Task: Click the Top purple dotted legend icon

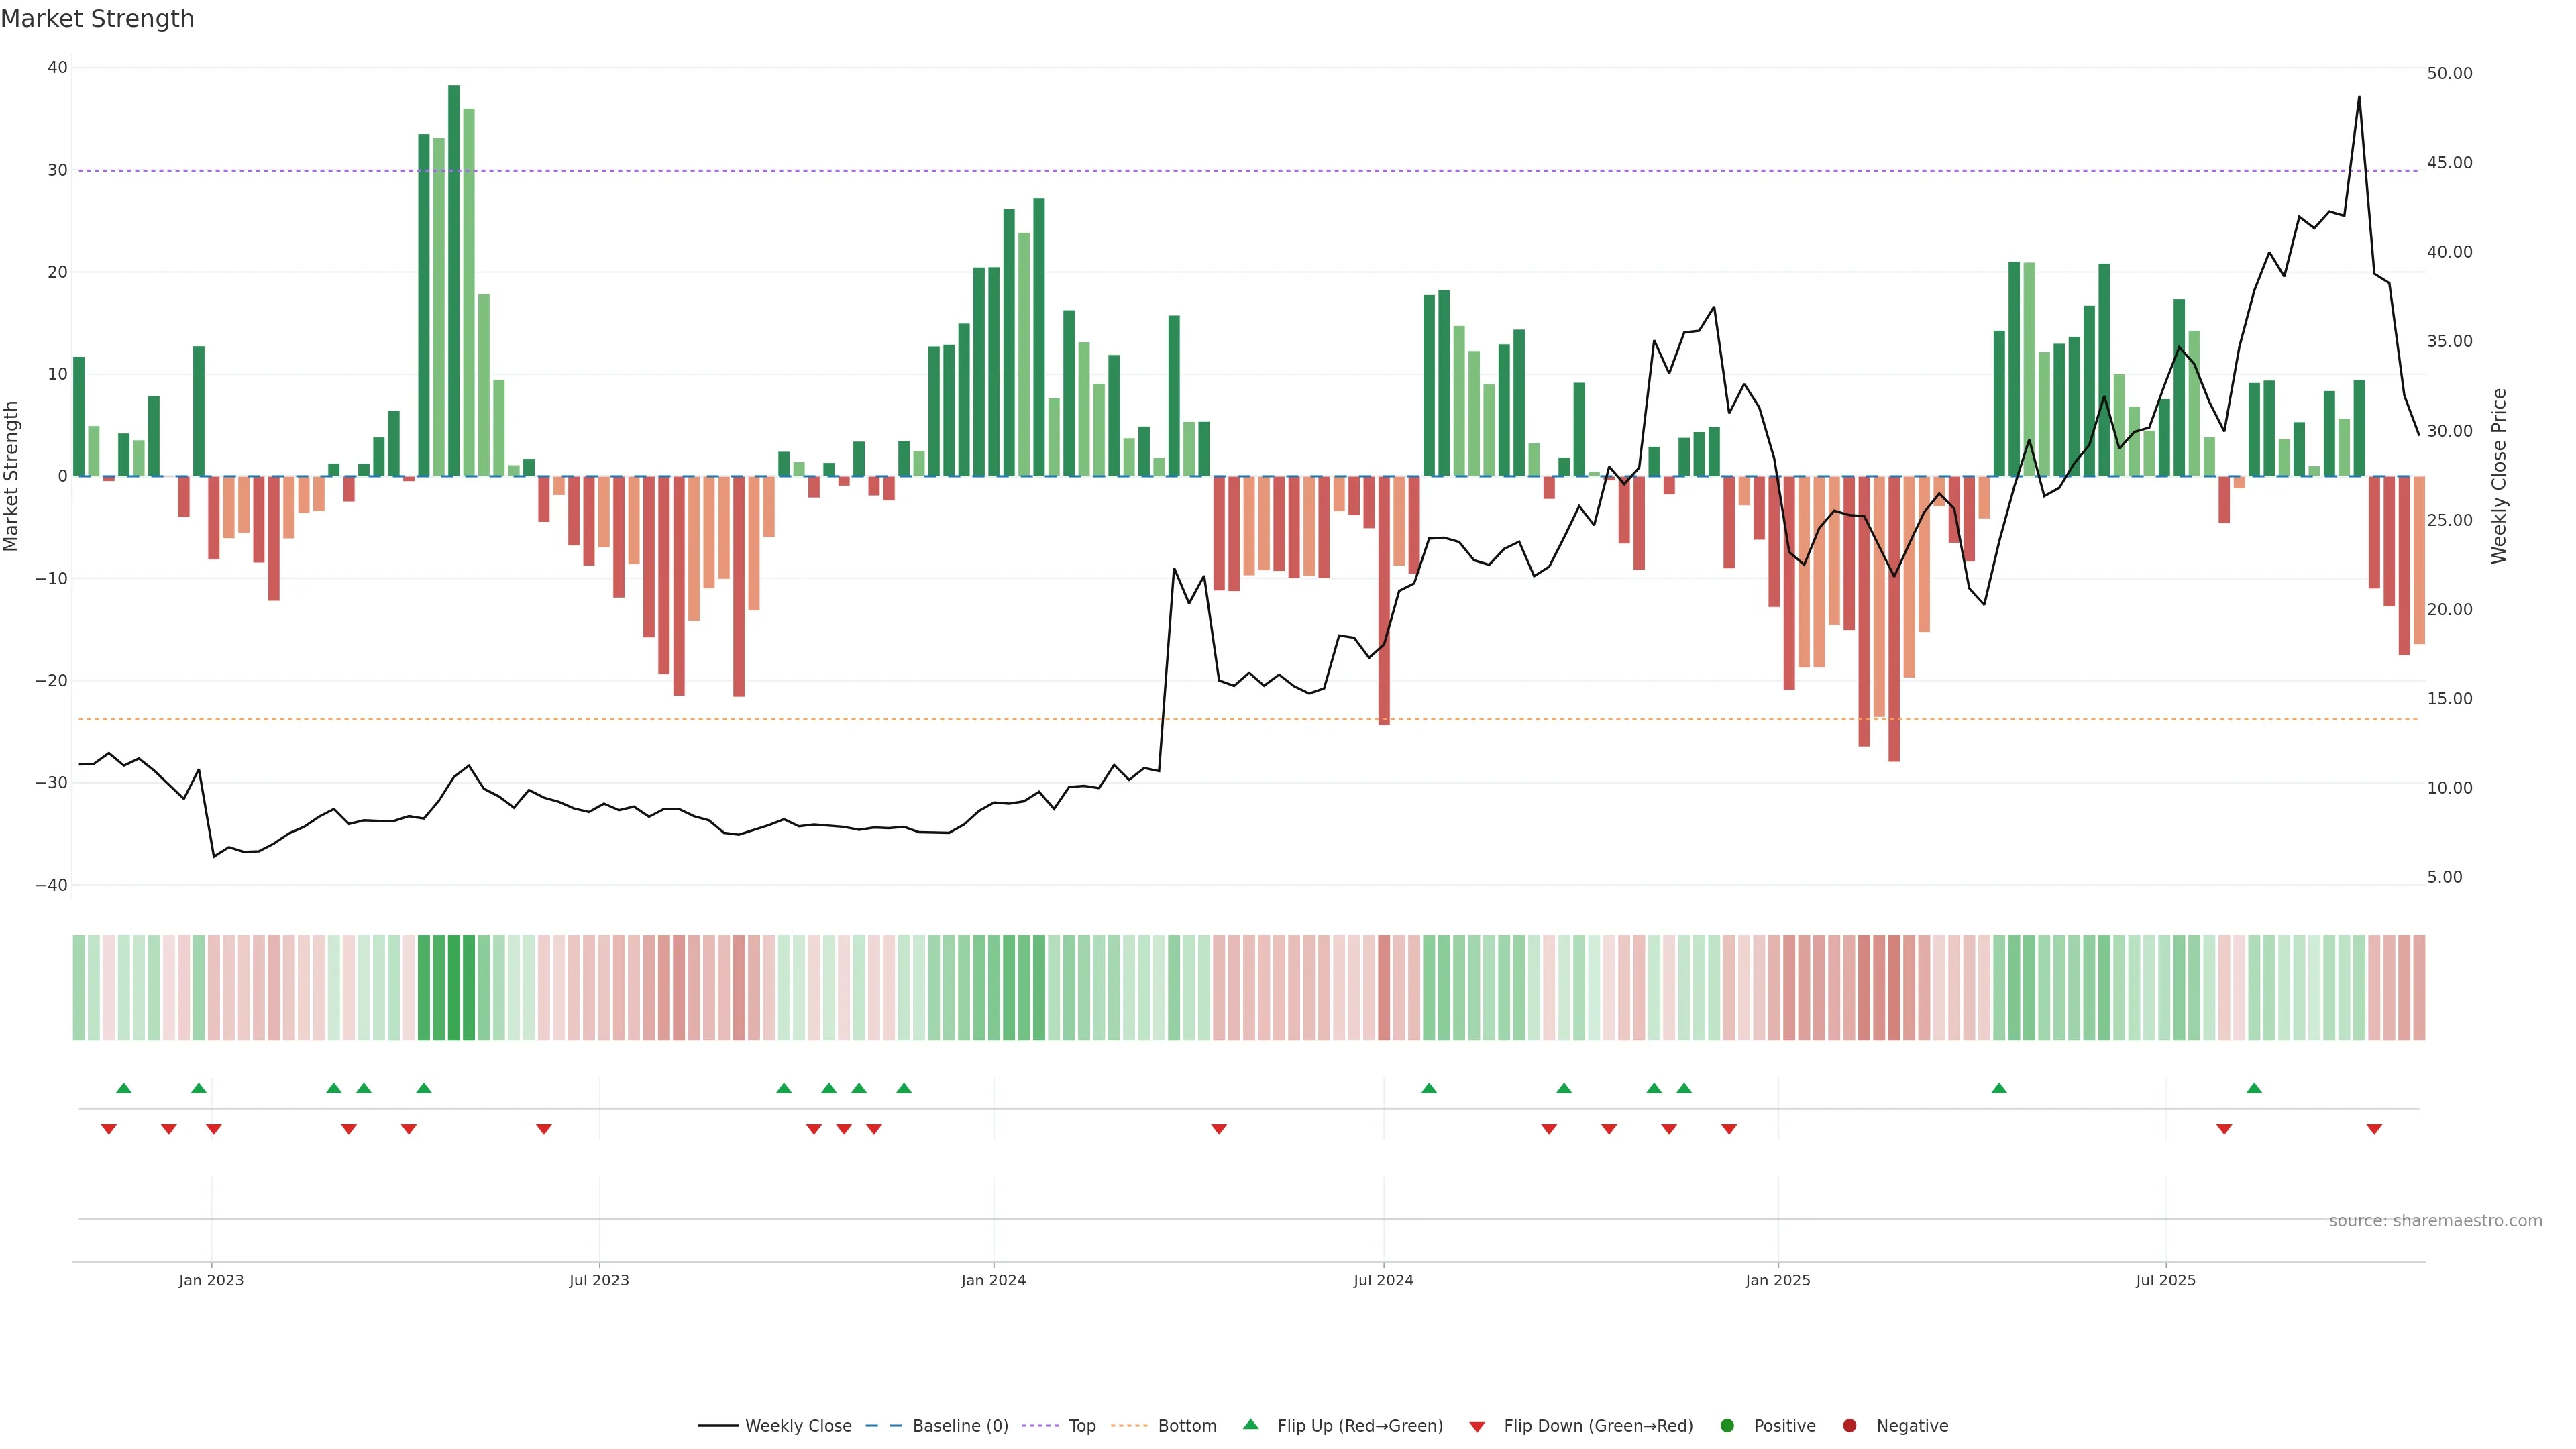Action: pos(1042,1426)
